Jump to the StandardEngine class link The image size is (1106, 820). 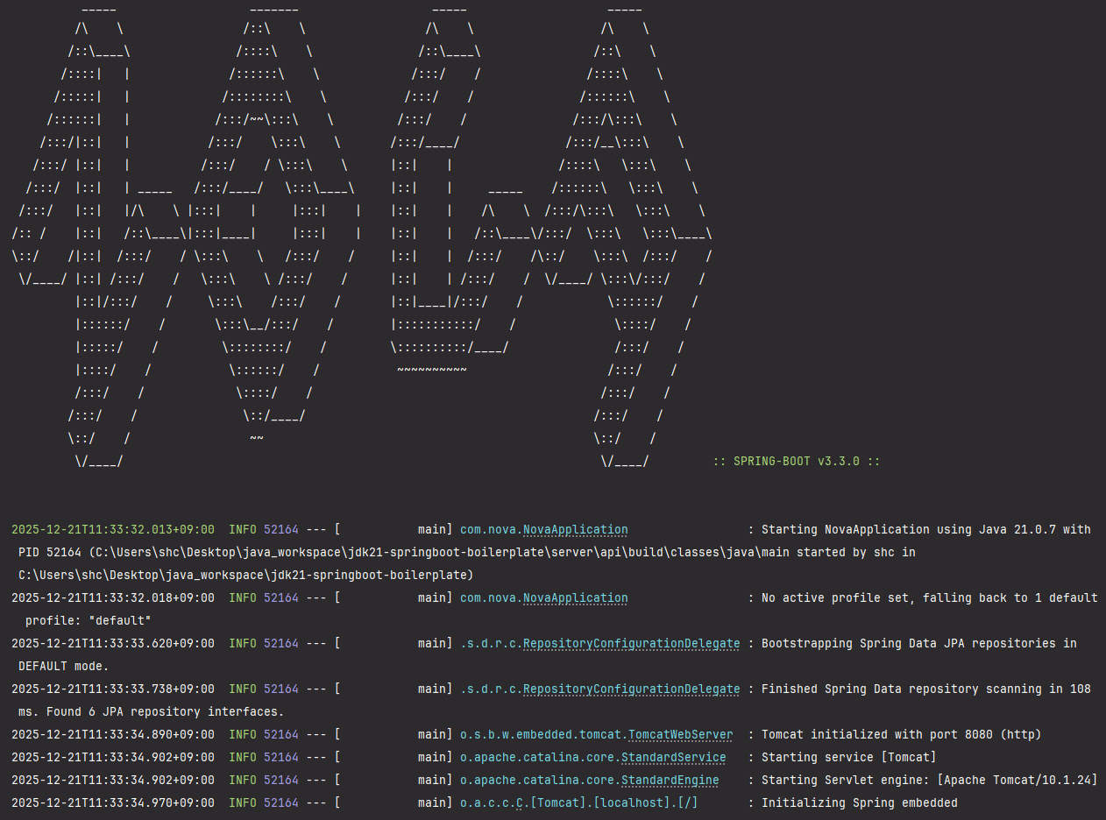(x=670, y=781)
